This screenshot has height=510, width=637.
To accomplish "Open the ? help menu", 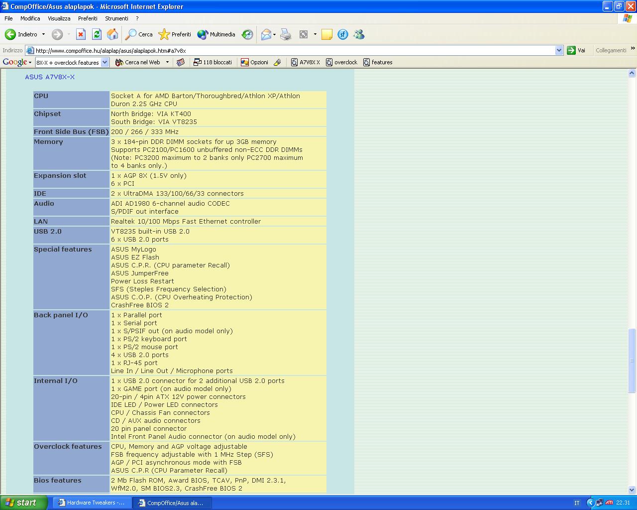I will 137,18.
